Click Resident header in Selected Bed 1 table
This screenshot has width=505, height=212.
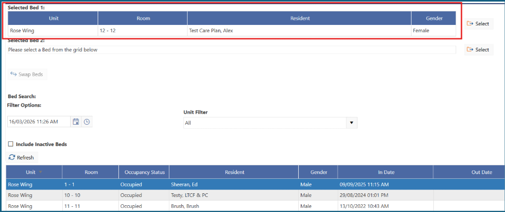[299, 18]
